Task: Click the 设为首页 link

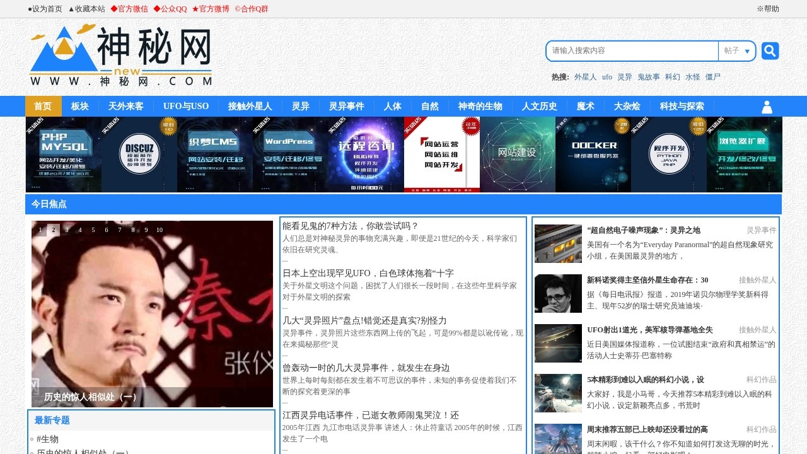Action: tap(44, 9)
